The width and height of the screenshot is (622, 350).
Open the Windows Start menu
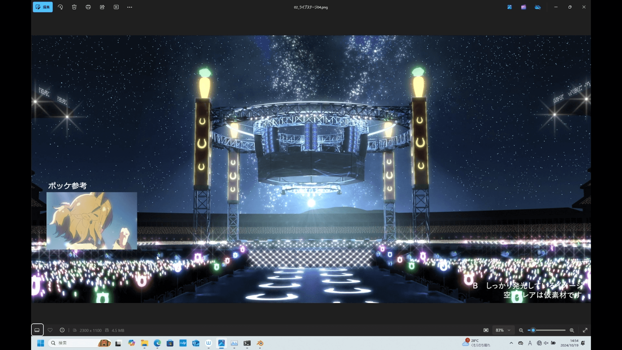click(x=40, y=343)
